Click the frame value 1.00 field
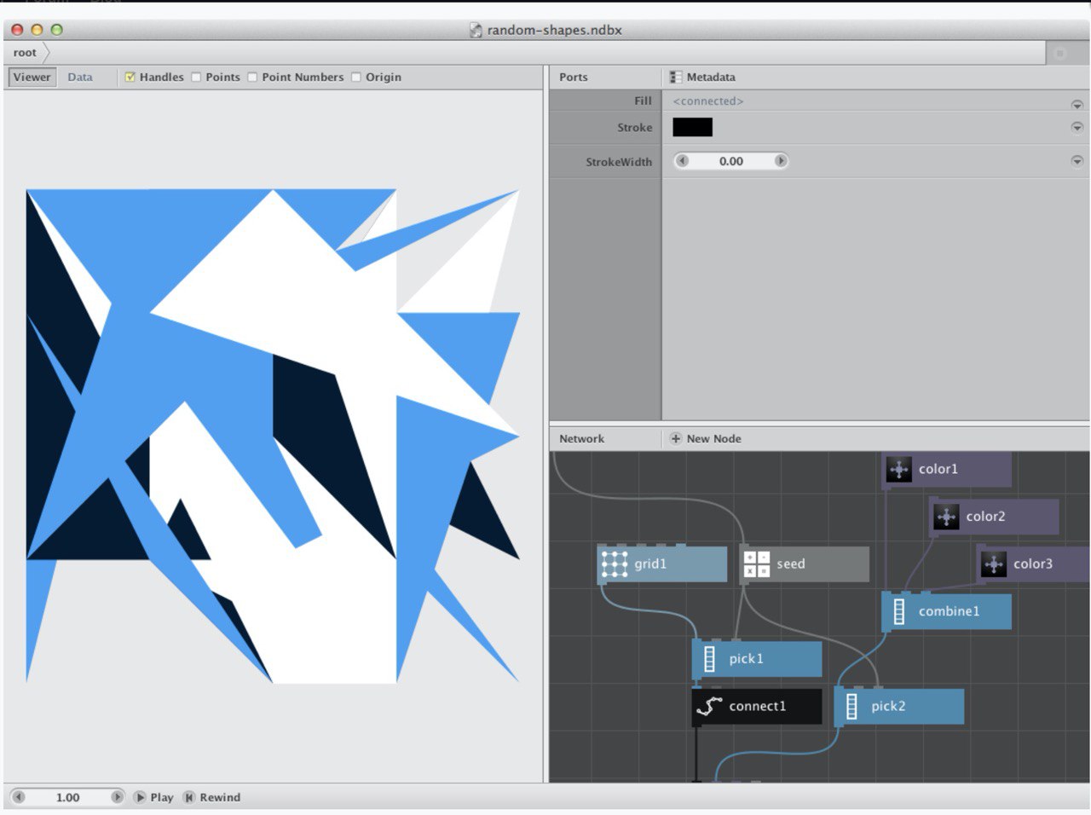The height and width of the screenshot is (815, 1091). click(67, 797)
